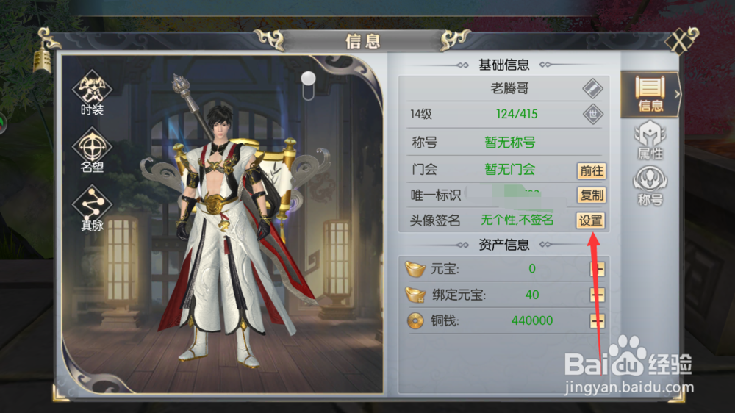This screenshot has width=735, height=413.
Task: Add 元宝 with the plus button
Action: [x=597, y=269]
